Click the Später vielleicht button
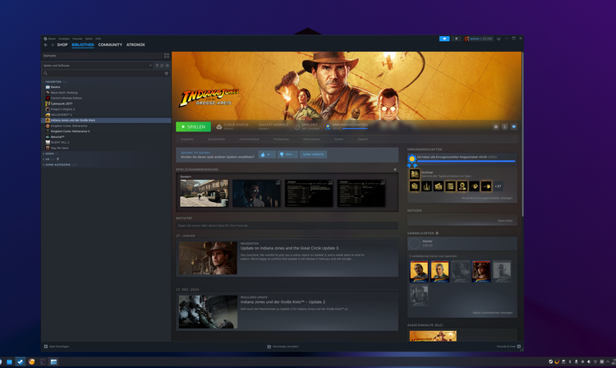Screen dimensions: 616x368 [313, 154]
